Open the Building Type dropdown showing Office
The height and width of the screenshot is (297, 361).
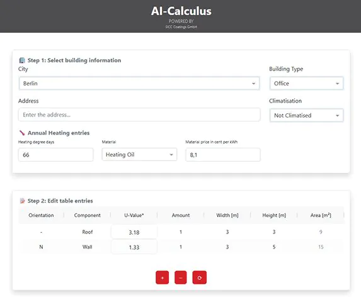pos(306,83)
